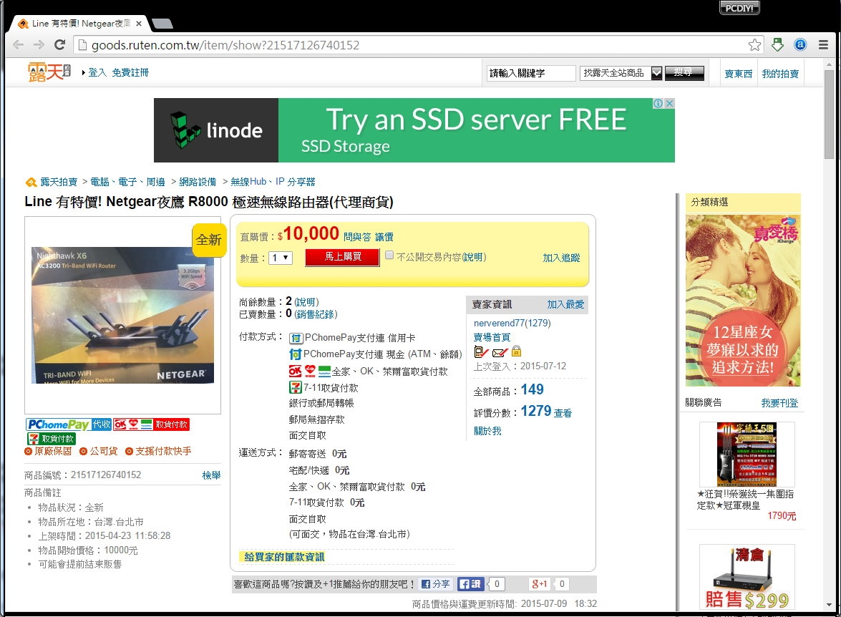
Task: Click the 清倉 賠售$299 ad thumbnail
Action: [747, 578]
